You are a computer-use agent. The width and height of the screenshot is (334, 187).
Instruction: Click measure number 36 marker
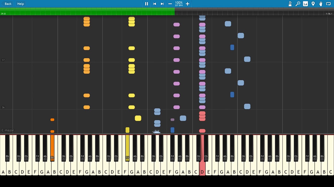3,108
